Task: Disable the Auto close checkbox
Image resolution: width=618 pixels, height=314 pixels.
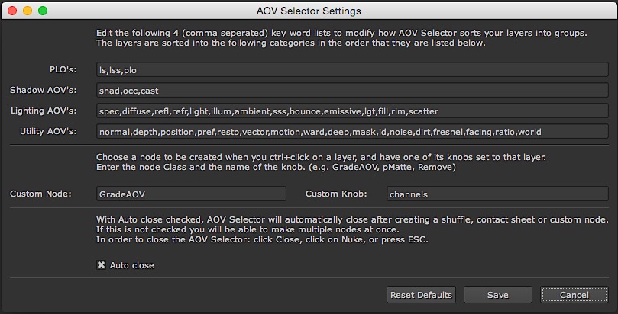Action: click(101, 265)
